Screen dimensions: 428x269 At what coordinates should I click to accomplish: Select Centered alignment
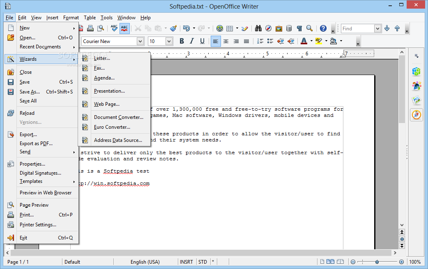226,41
